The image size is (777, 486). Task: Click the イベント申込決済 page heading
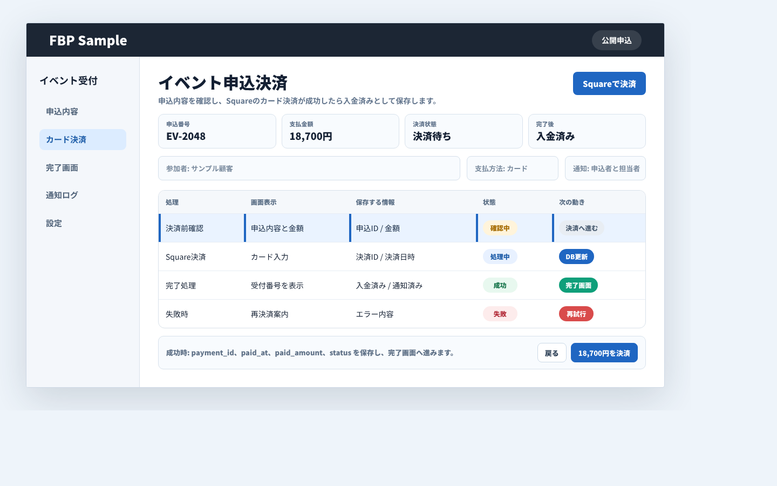coord(223,83)
